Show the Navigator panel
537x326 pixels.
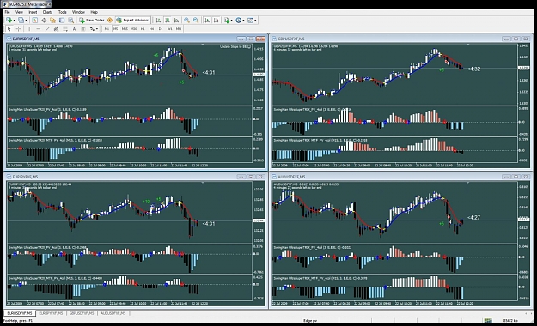coord(52,21)
